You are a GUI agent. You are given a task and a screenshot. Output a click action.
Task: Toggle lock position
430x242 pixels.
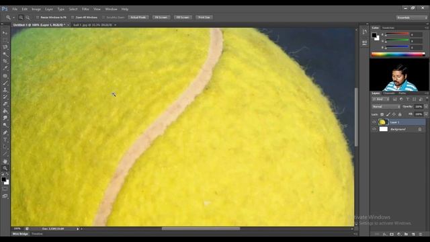tap(394, 114)
